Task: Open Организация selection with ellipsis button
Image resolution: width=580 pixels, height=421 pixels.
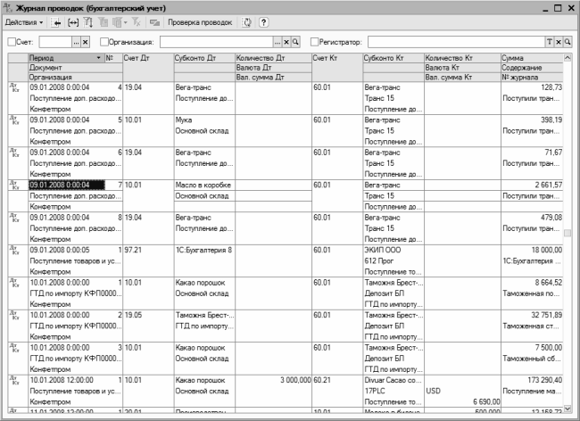Action: point(277,42)
